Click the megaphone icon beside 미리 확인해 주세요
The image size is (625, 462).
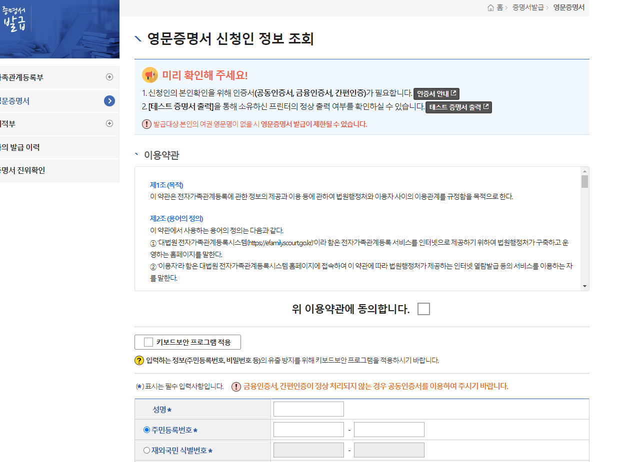click(147, 75)
